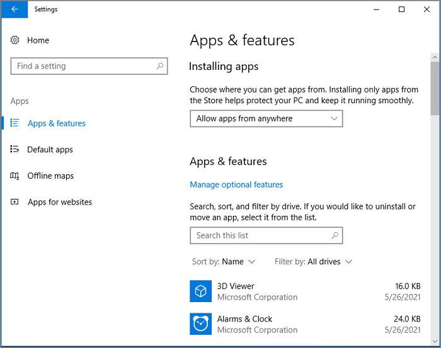Focus the Search this list field
This screenshot has width=441, height=348.
pyautogui.click(x=260, y=235)
